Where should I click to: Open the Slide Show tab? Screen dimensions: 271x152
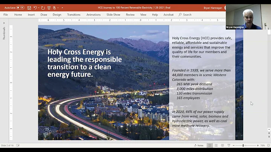(x=113, y=15)
